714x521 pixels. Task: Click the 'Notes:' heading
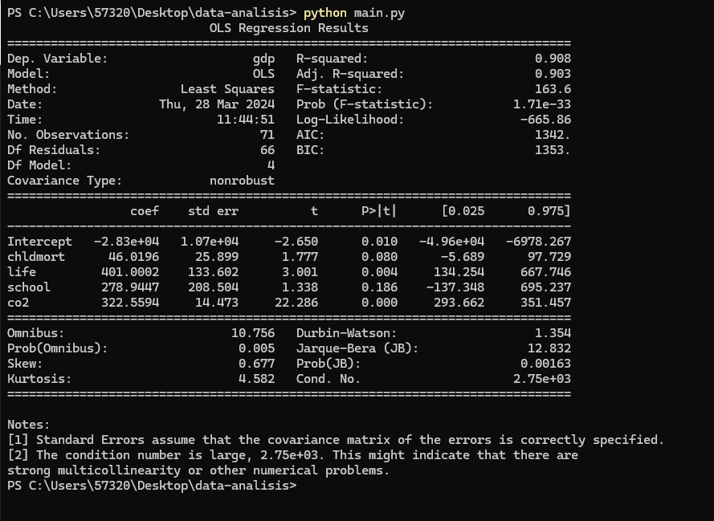[x=29, y=424]
